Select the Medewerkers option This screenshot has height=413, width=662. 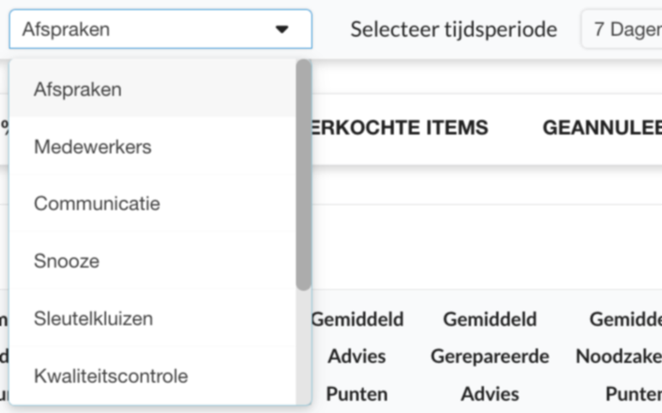pos(92,147)
